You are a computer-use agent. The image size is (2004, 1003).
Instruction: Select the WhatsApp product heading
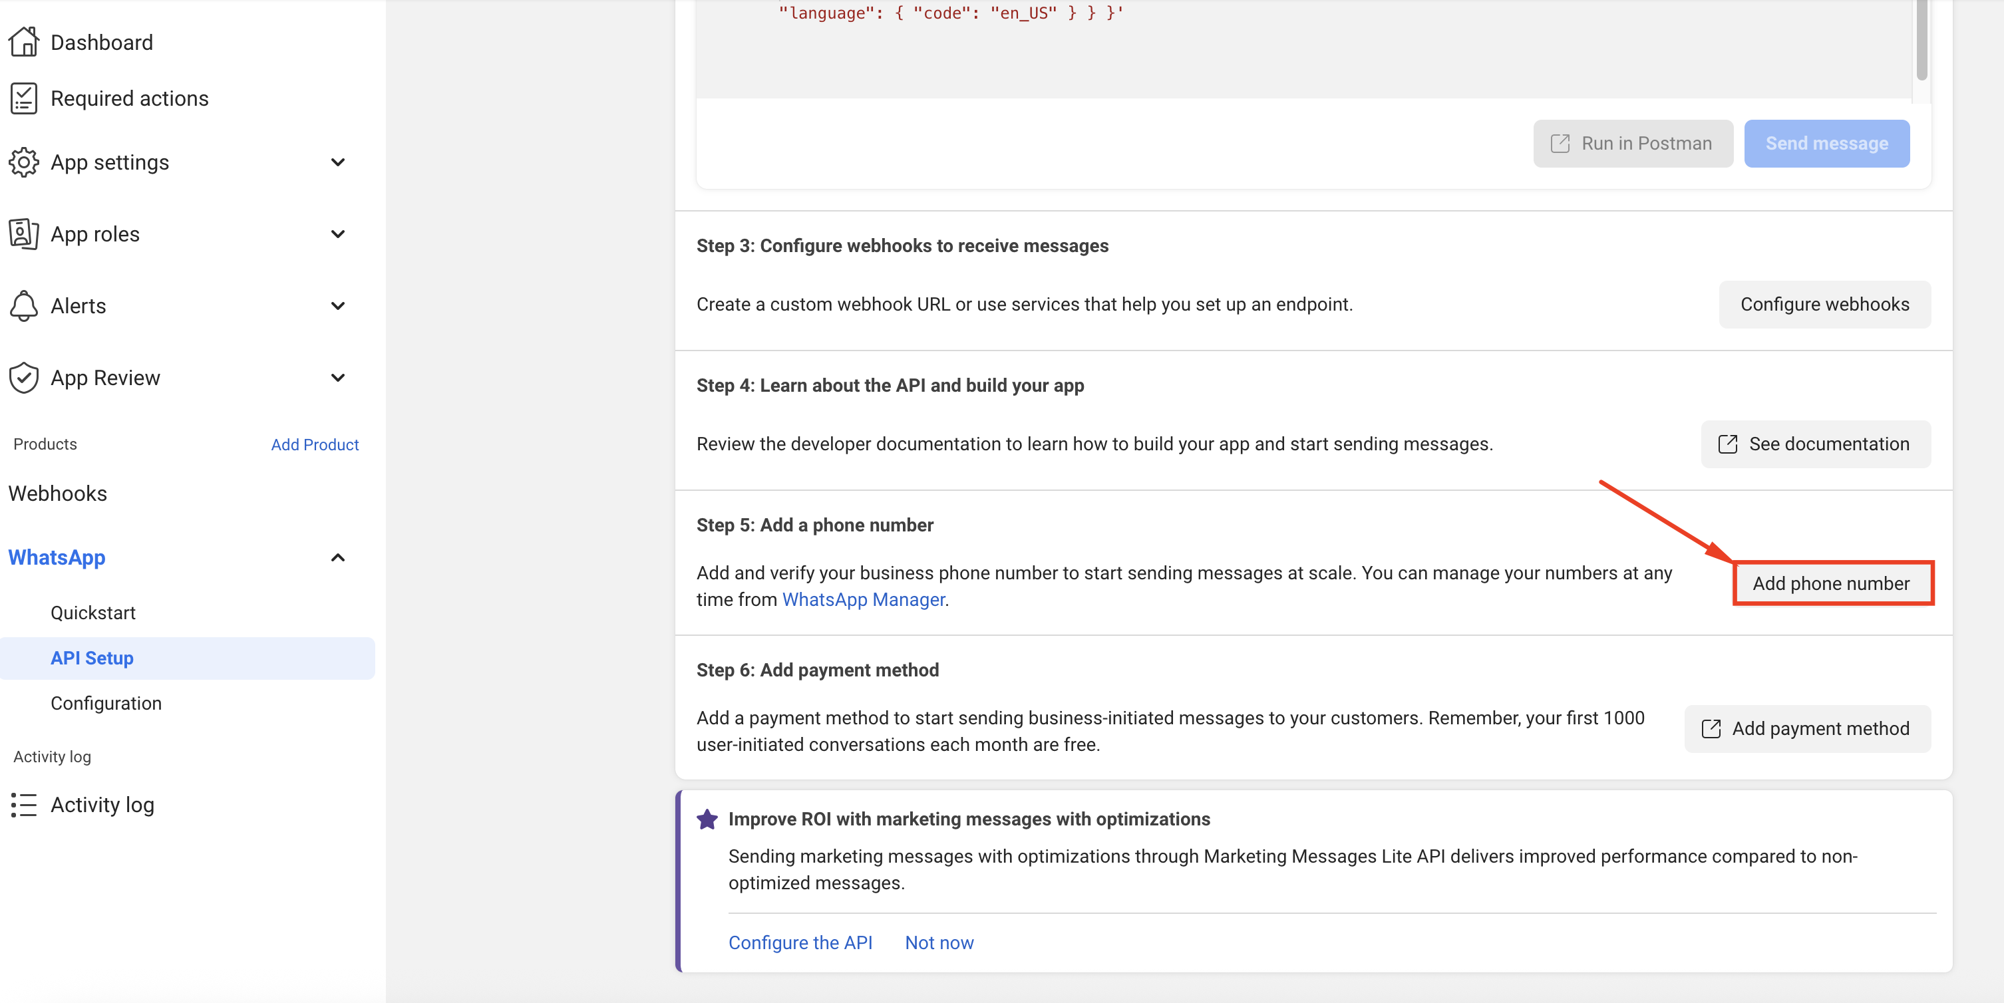tap(57, 557)
